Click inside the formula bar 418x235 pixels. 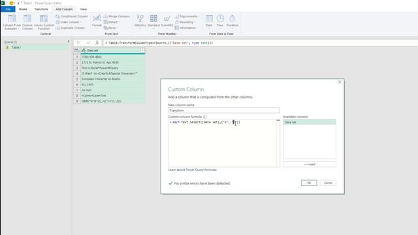pyautogui.click(x=260, y=42)
